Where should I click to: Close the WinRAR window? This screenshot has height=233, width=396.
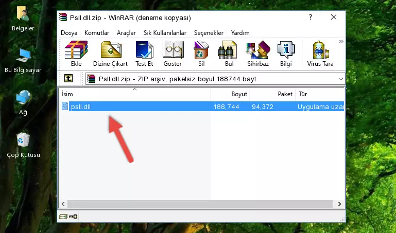click(x=333, y=17)
